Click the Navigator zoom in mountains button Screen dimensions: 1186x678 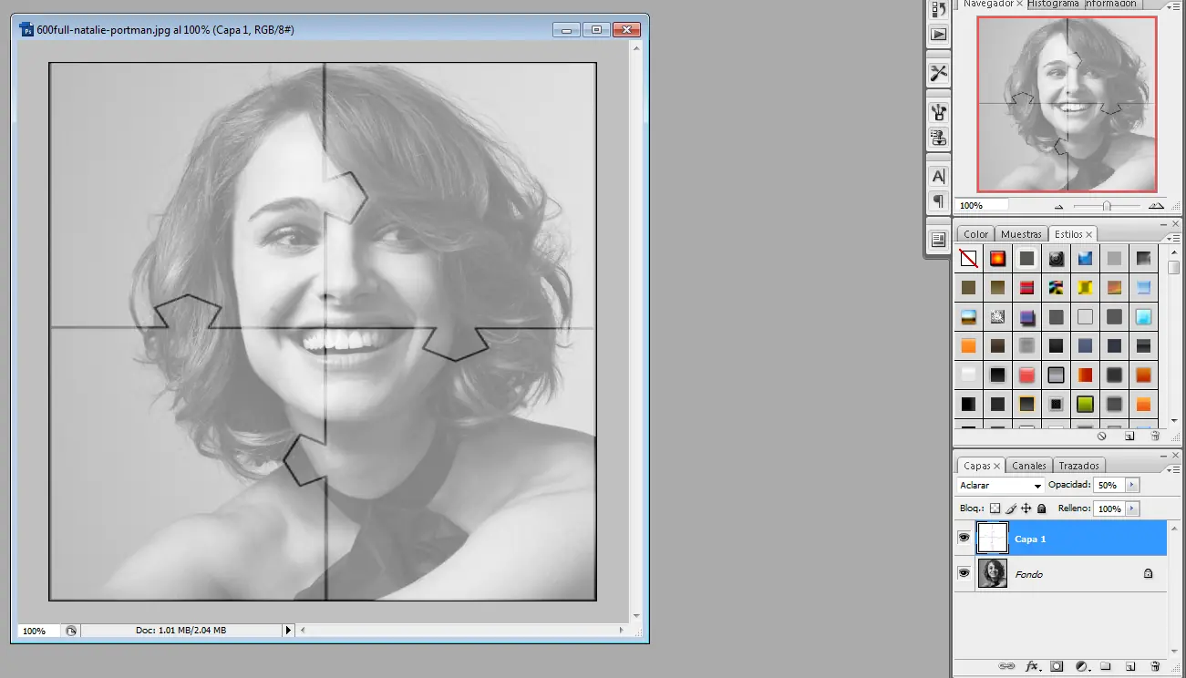pyautogui.click(x=1156, y=206)
